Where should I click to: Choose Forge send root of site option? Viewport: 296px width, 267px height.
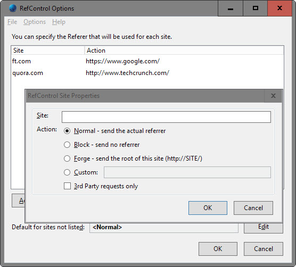coord(67,158)
